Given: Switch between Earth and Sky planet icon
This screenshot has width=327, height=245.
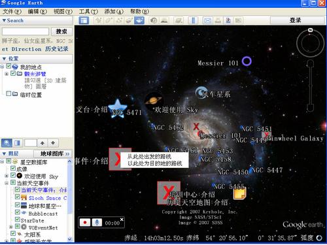Looking at the screenshot, I should (179, 20).
